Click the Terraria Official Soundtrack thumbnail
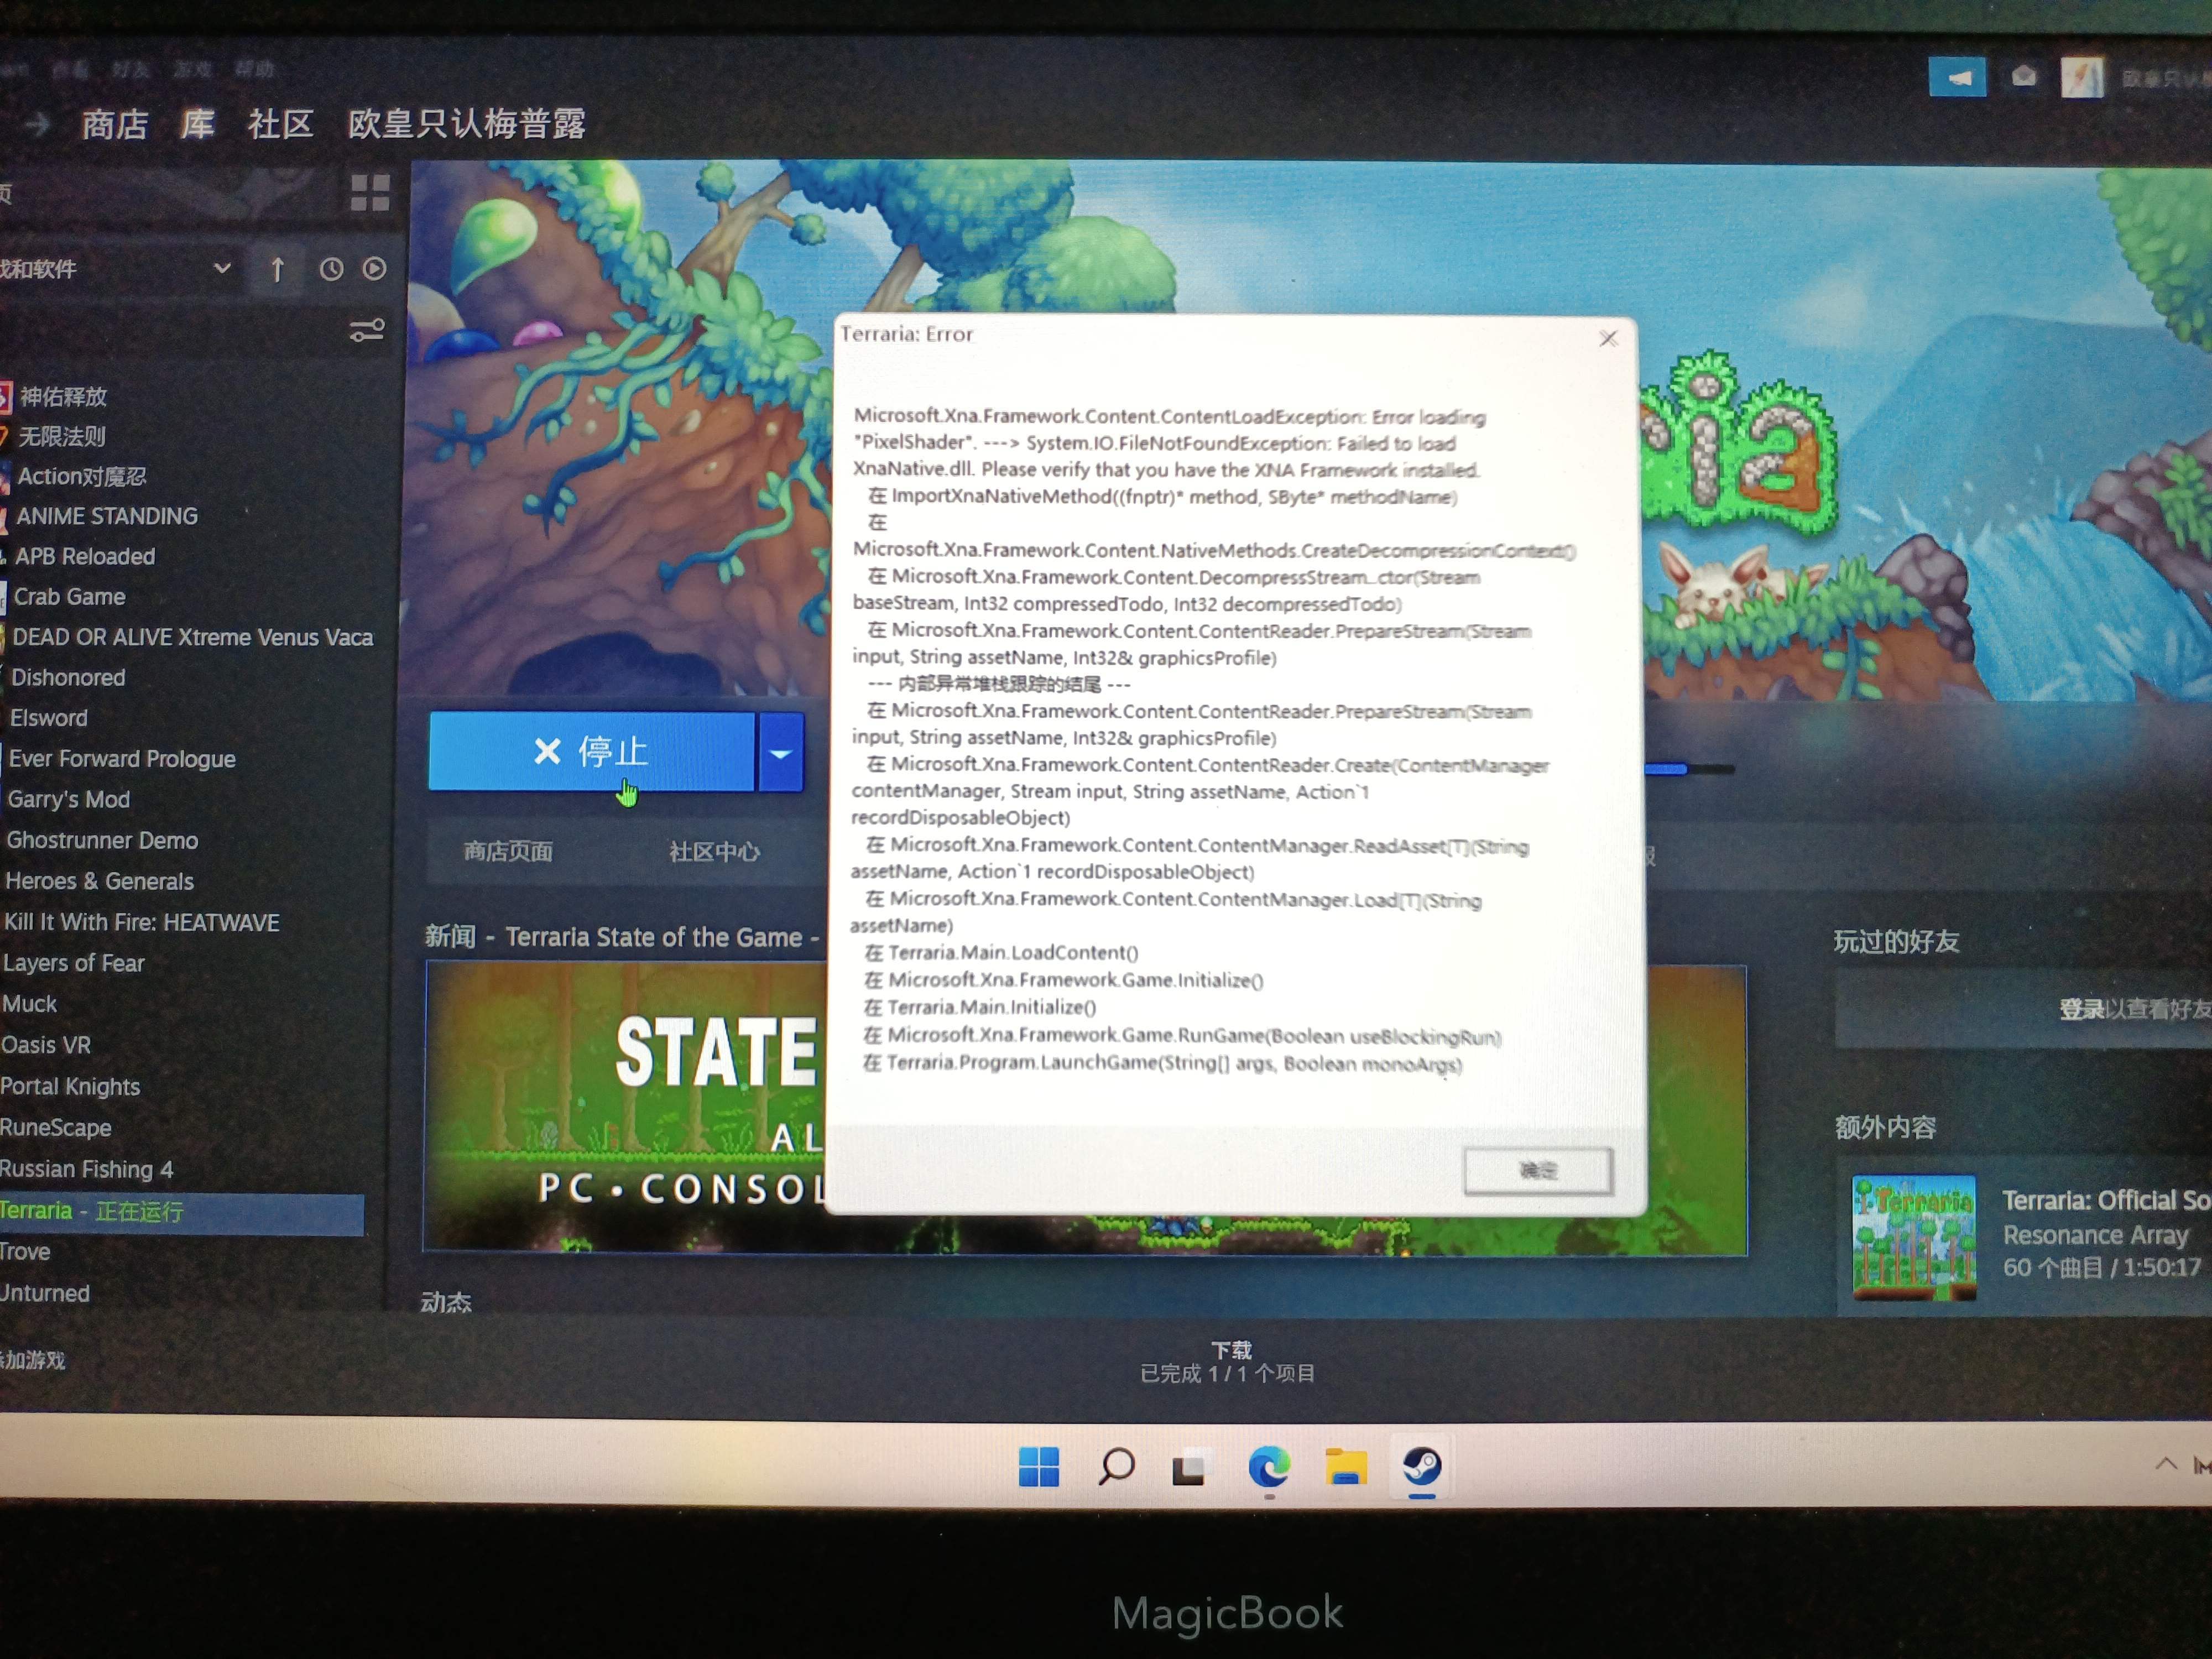The image size is (2212, 1659). (1913, 1238)
